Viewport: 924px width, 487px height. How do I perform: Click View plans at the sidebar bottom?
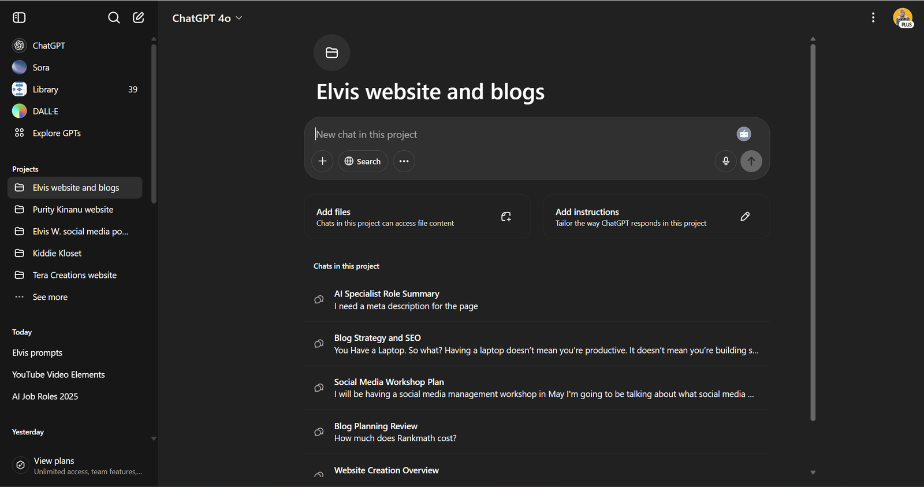click(78, 466)
